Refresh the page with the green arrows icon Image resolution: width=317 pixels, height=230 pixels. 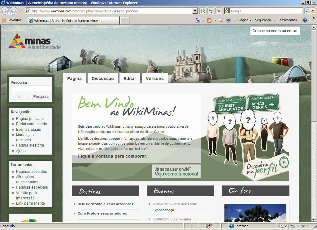pyautogui.click(x=211, y=11)
